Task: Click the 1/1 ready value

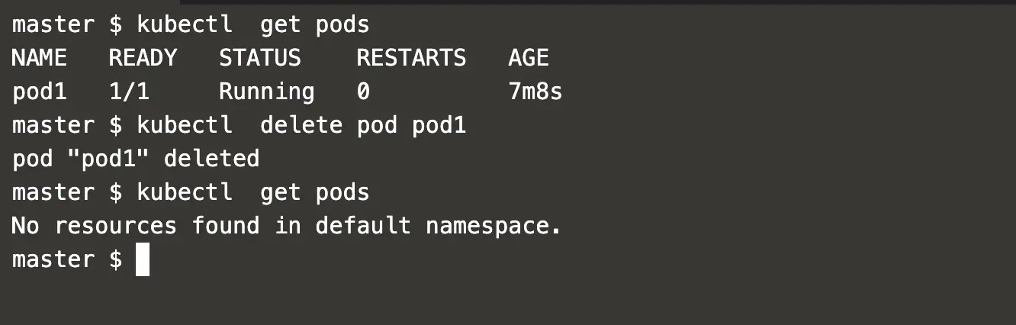Action: coord(129,92)
